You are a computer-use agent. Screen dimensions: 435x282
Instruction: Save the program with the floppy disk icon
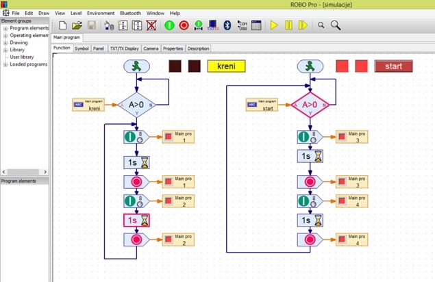coord(92,25)
